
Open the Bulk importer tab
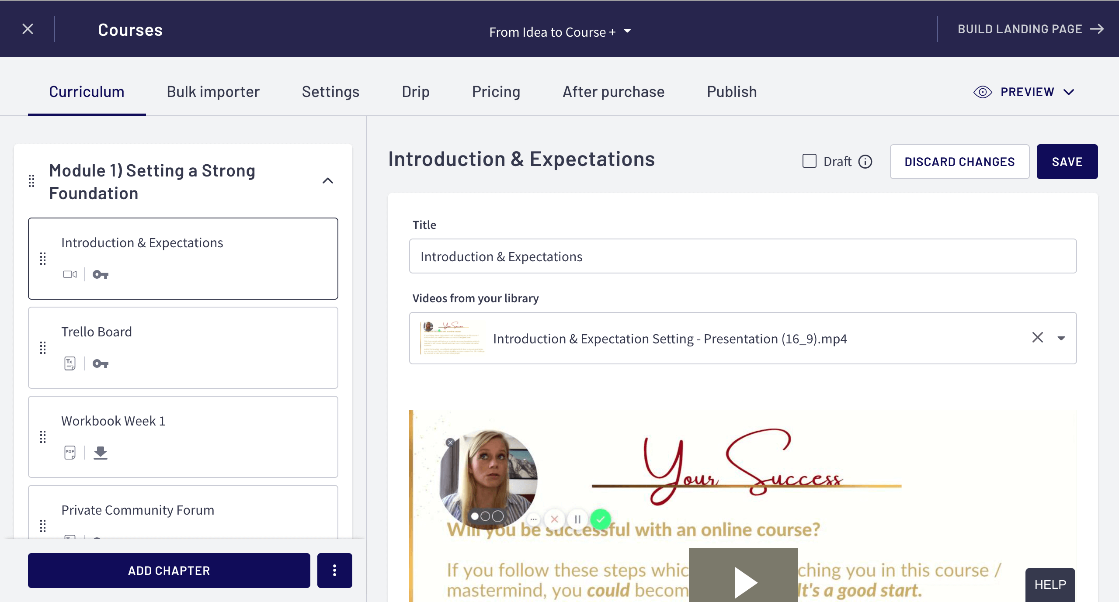213,92
